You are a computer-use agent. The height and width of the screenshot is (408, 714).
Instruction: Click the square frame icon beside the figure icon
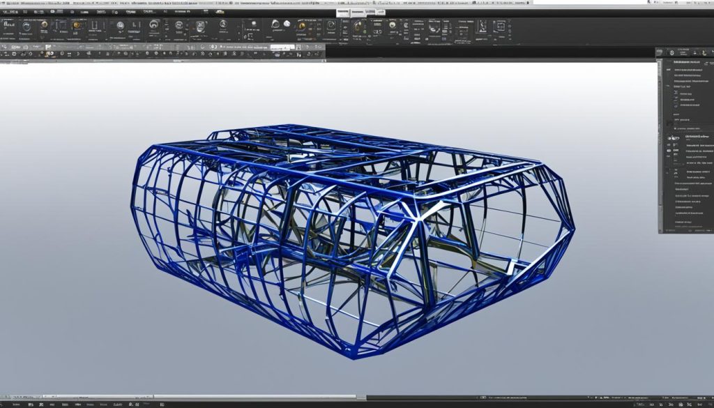coord(500,26)
